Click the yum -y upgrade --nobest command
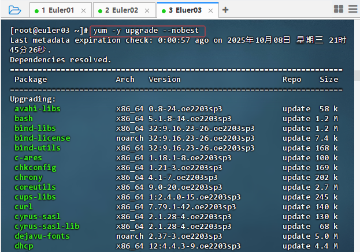Viewport: 360px width, 252px height. click(146, 31)
